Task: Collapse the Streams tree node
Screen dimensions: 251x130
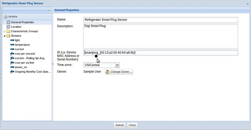Action: [x=4, y=36]
